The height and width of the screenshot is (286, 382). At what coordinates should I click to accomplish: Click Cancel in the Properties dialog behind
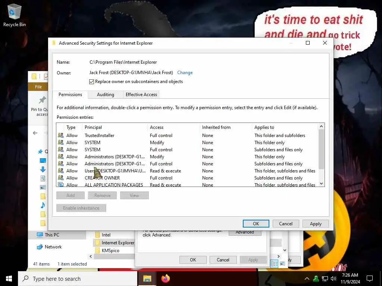pyautogui.click(x=223, y=260)
